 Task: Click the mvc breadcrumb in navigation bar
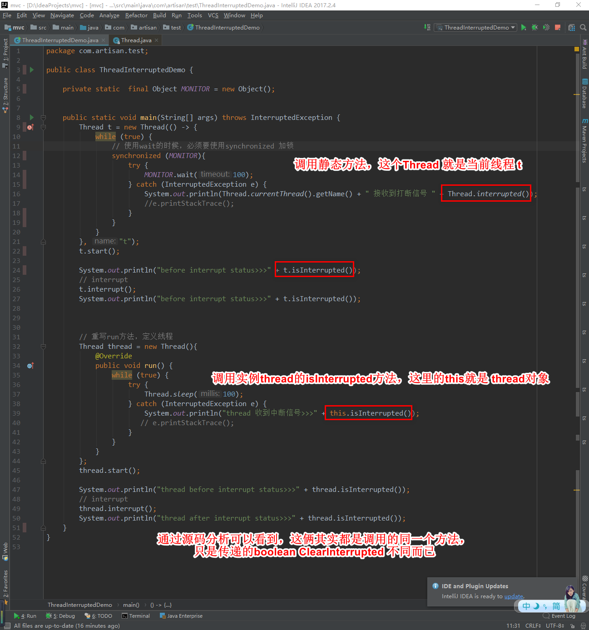15,27
